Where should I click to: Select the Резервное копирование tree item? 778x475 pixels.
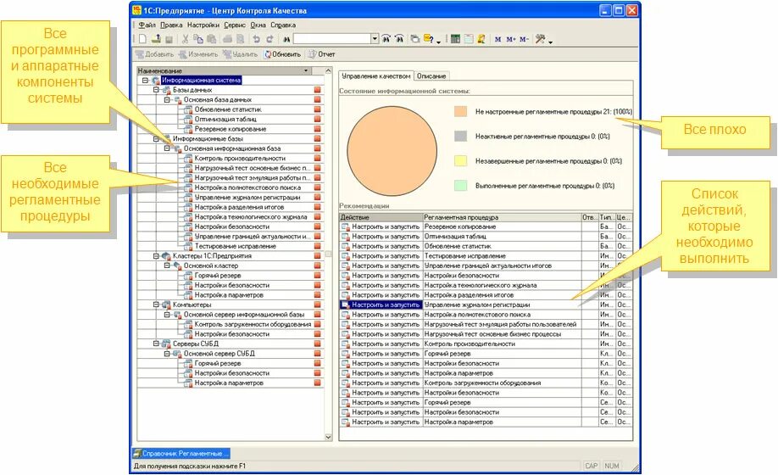point(231,129)
